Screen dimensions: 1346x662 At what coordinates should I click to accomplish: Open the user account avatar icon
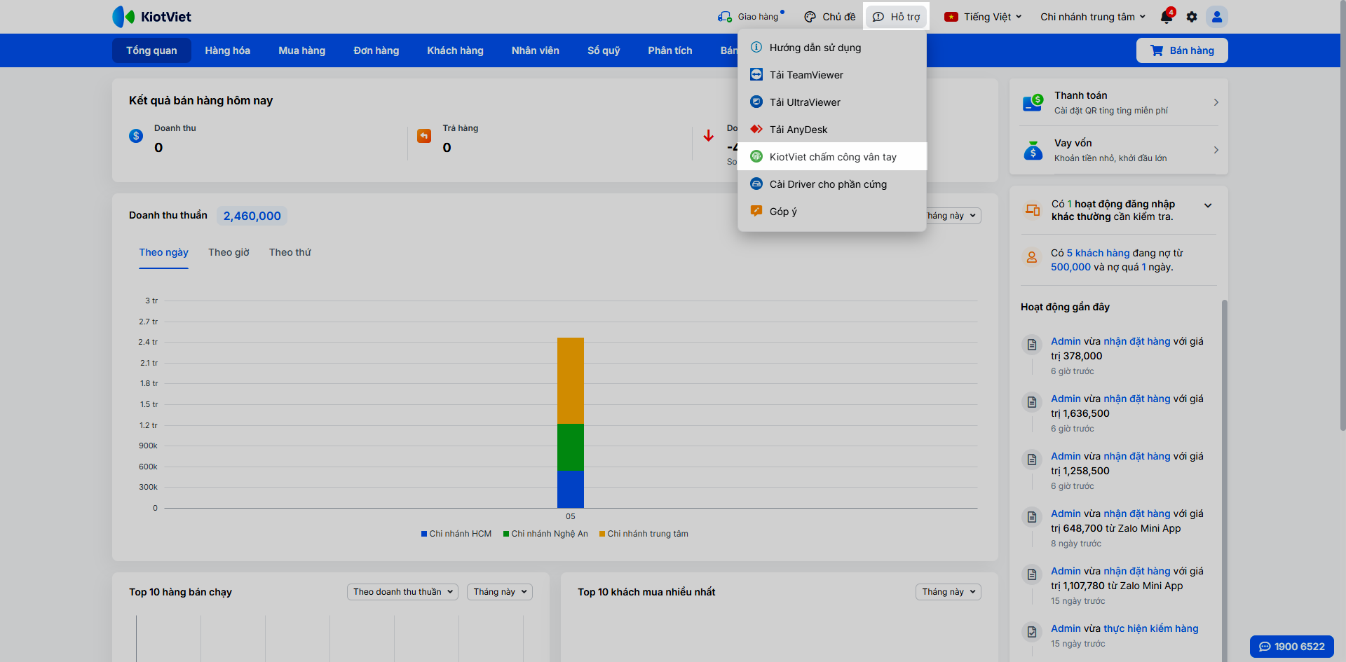(x=1217, y=17)
